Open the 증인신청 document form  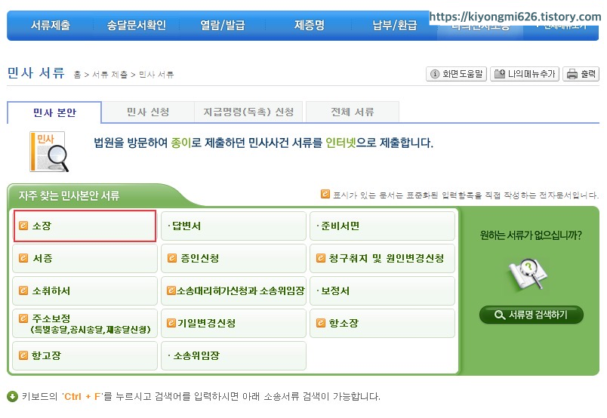233,258
